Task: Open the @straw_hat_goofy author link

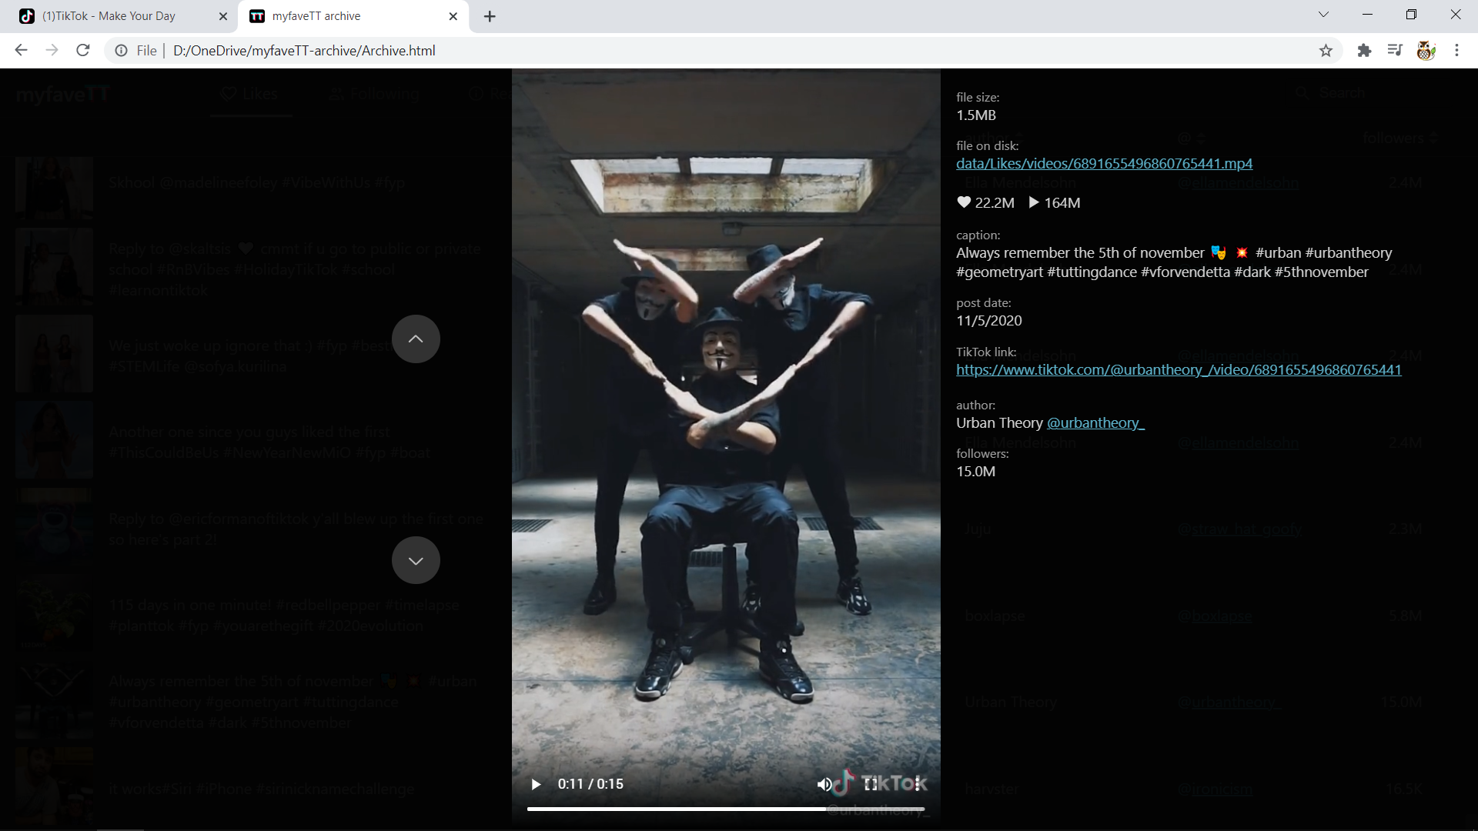Action: [1240, 529]
